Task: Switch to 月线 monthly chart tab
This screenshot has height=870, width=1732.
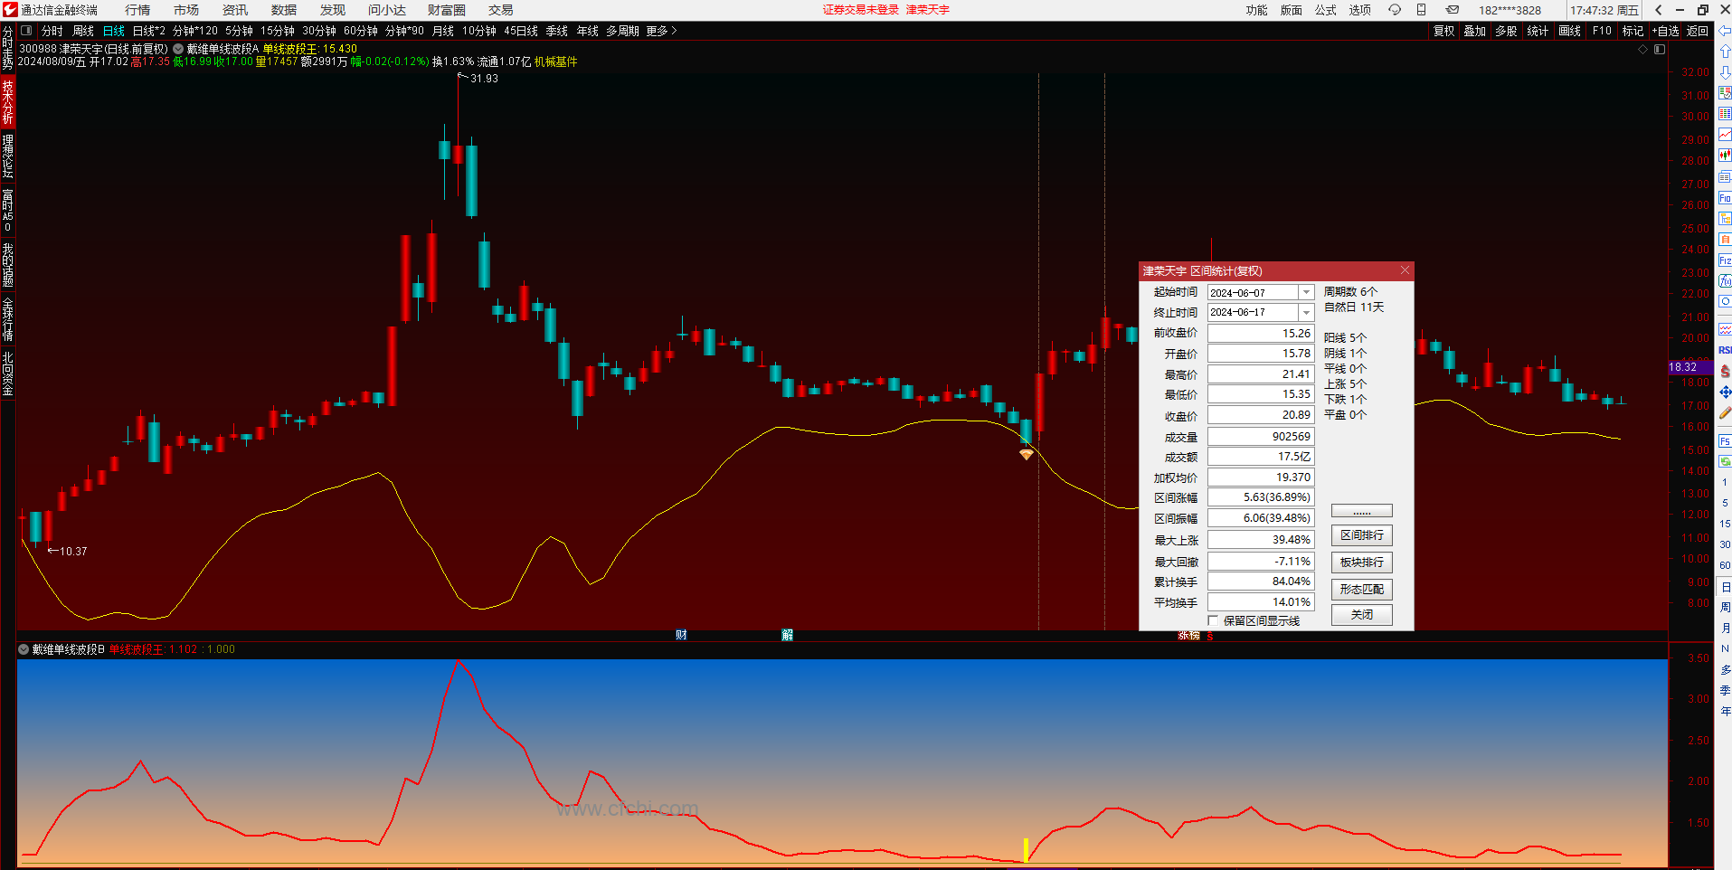Action: (443, 31)
